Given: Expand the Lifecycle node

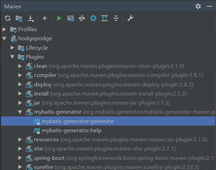Looking at the screenshot, I should [x=12, y=48].
